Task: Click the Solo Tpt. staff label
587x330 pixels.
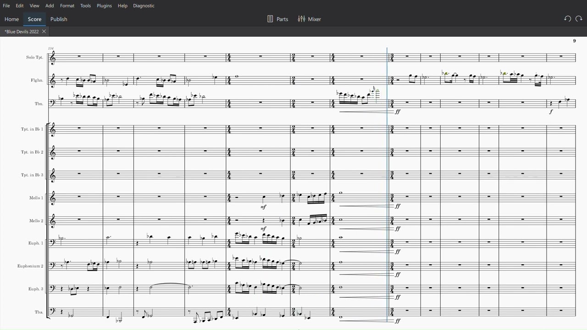Action: click(x=35, y=57)
